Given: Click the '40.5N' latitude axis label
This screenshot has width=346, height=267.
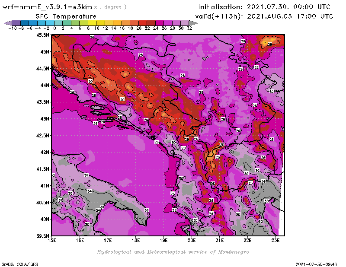Looking at the screenshot, I should (42, 203).
